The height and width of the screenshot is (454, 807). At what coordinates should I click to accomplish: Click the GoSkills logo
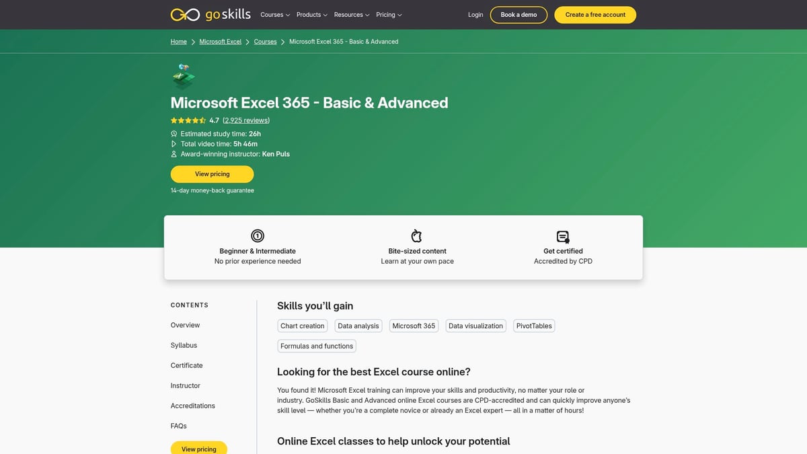(209, 14)
